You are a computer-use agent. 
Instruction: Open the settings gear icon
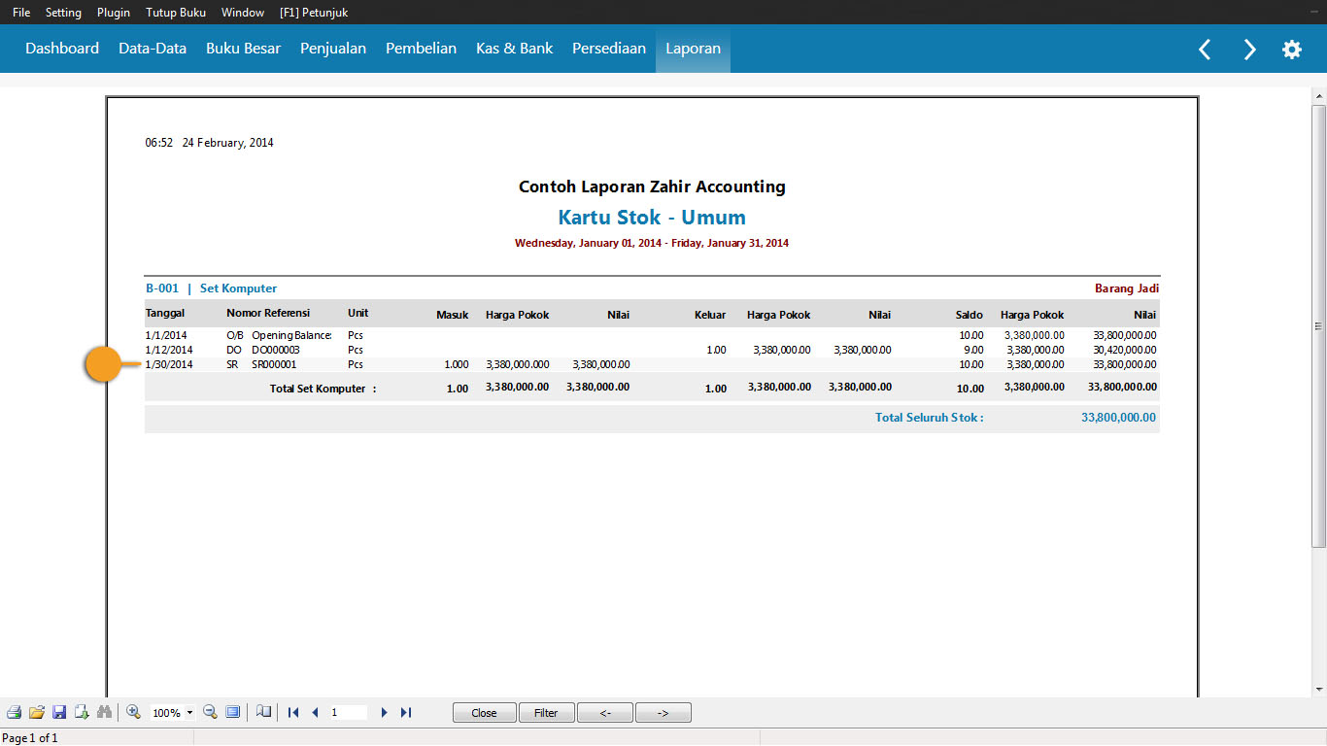pos(1291,50)
